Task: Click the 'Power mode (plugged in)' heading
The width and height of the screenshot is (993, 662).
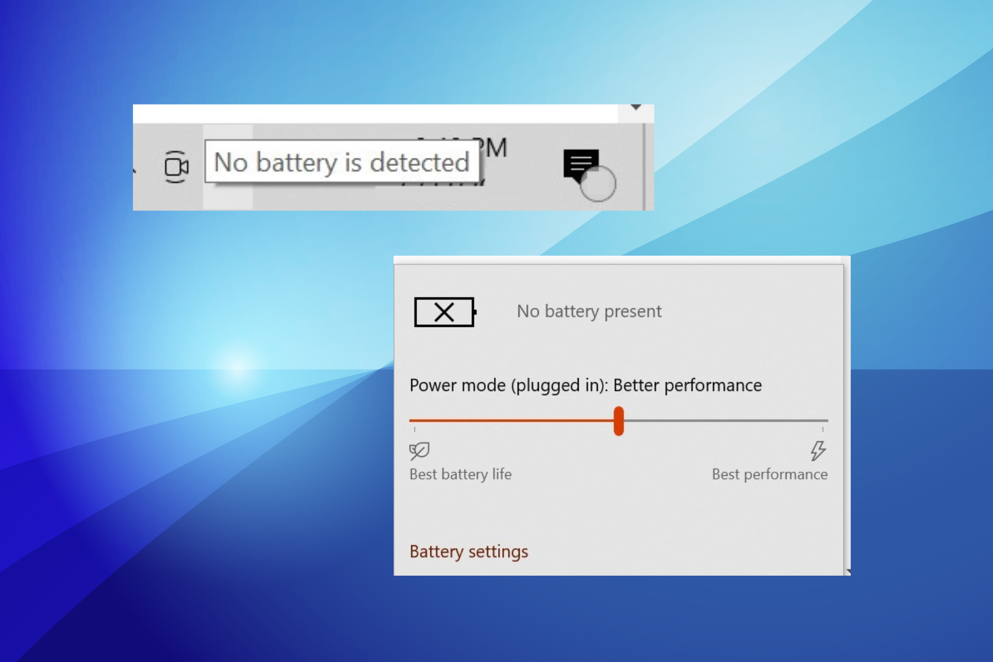Action: click(585, 385)
